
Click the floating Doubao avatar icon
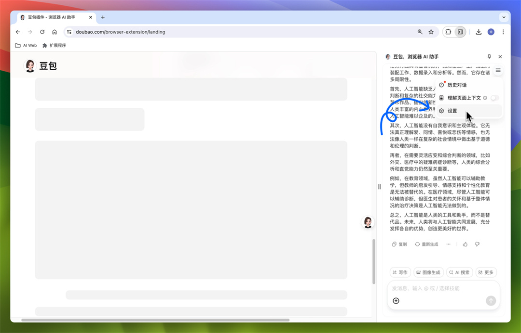pos(368,222)
